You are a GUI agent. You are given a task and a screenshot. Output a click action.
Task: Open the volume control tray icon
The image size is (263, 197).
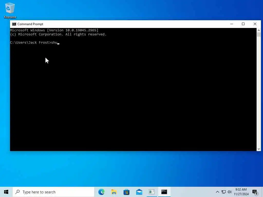[x=230, y=192]
